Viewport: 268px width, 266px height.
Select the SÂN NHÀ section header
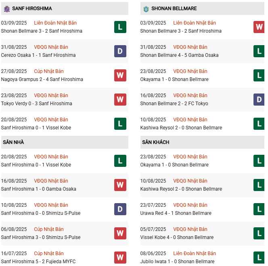pyautogui.click(x=13, y=142)
